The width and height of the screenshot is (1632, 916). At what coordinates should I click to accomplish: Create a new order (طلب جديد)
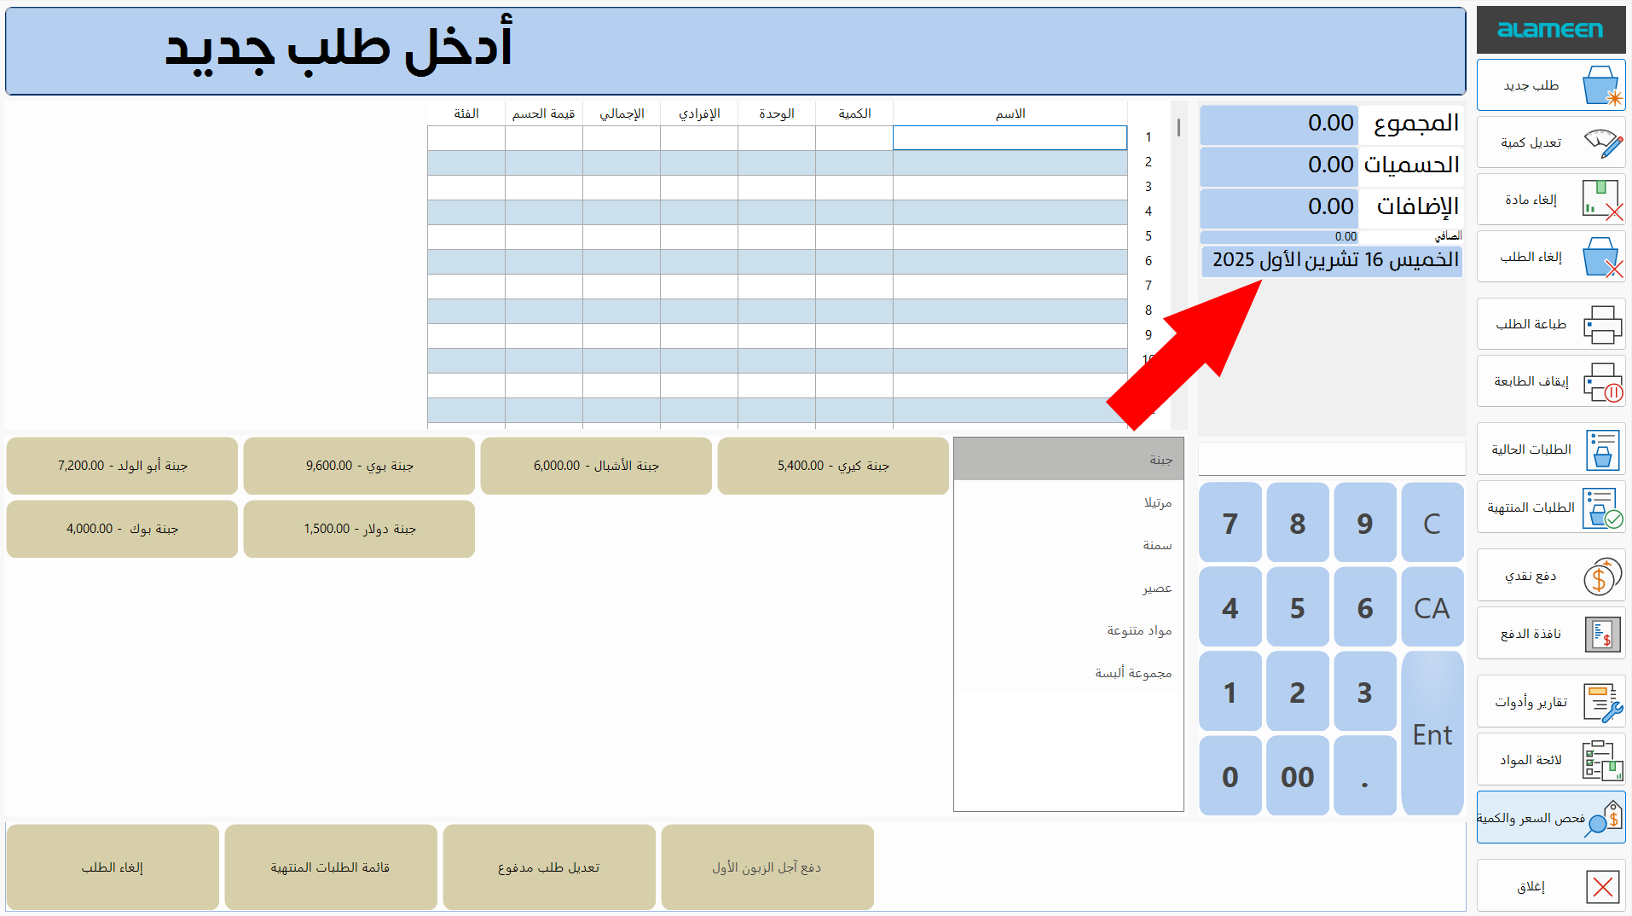click(x=1550, y=84)
